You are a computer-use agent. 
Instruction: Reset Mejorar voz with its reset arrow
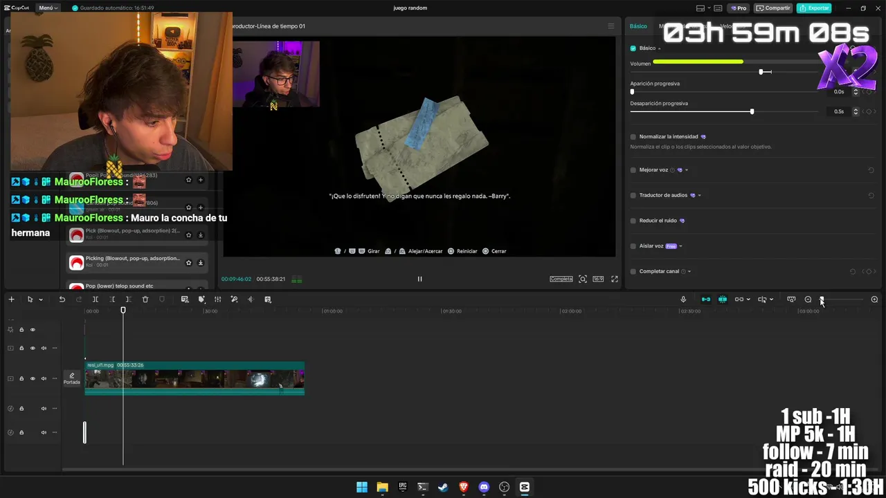click(871, 170)
